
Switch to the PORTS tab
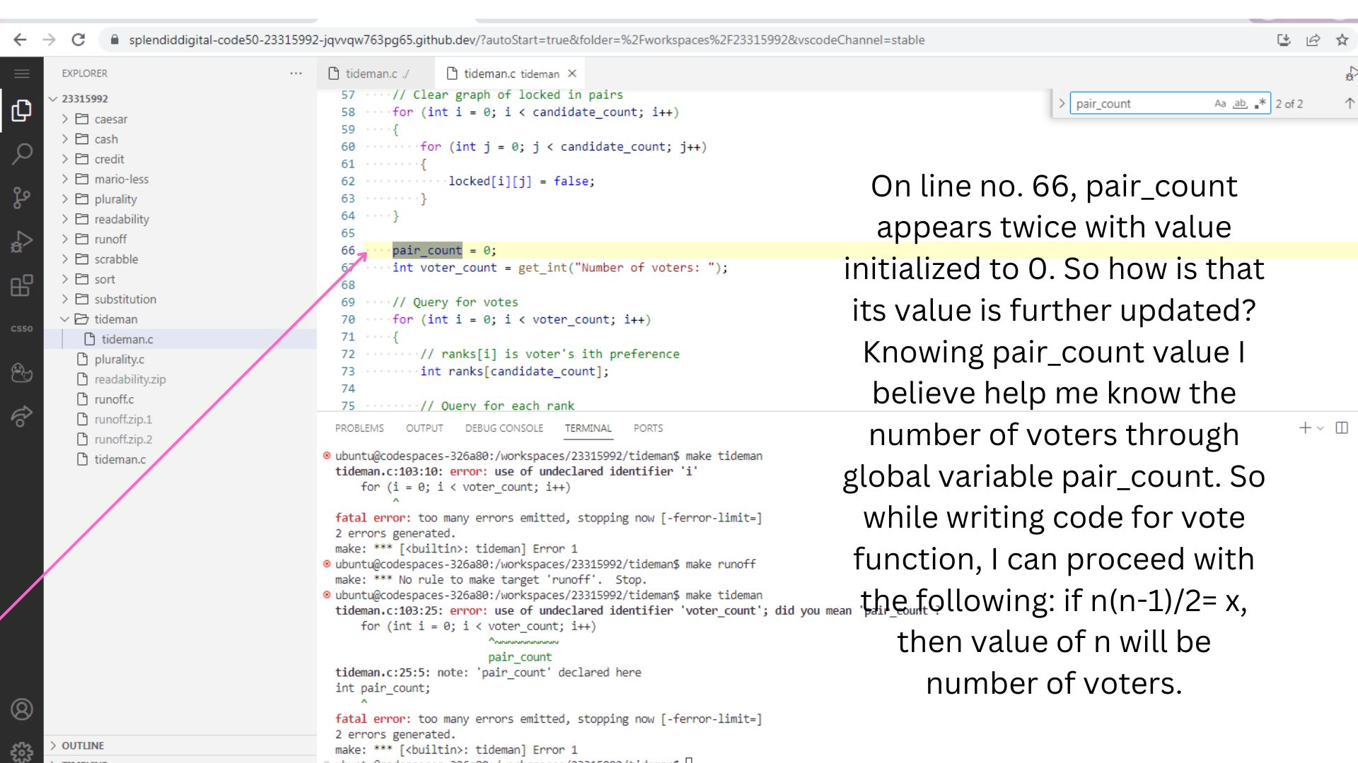coord(648,428)
